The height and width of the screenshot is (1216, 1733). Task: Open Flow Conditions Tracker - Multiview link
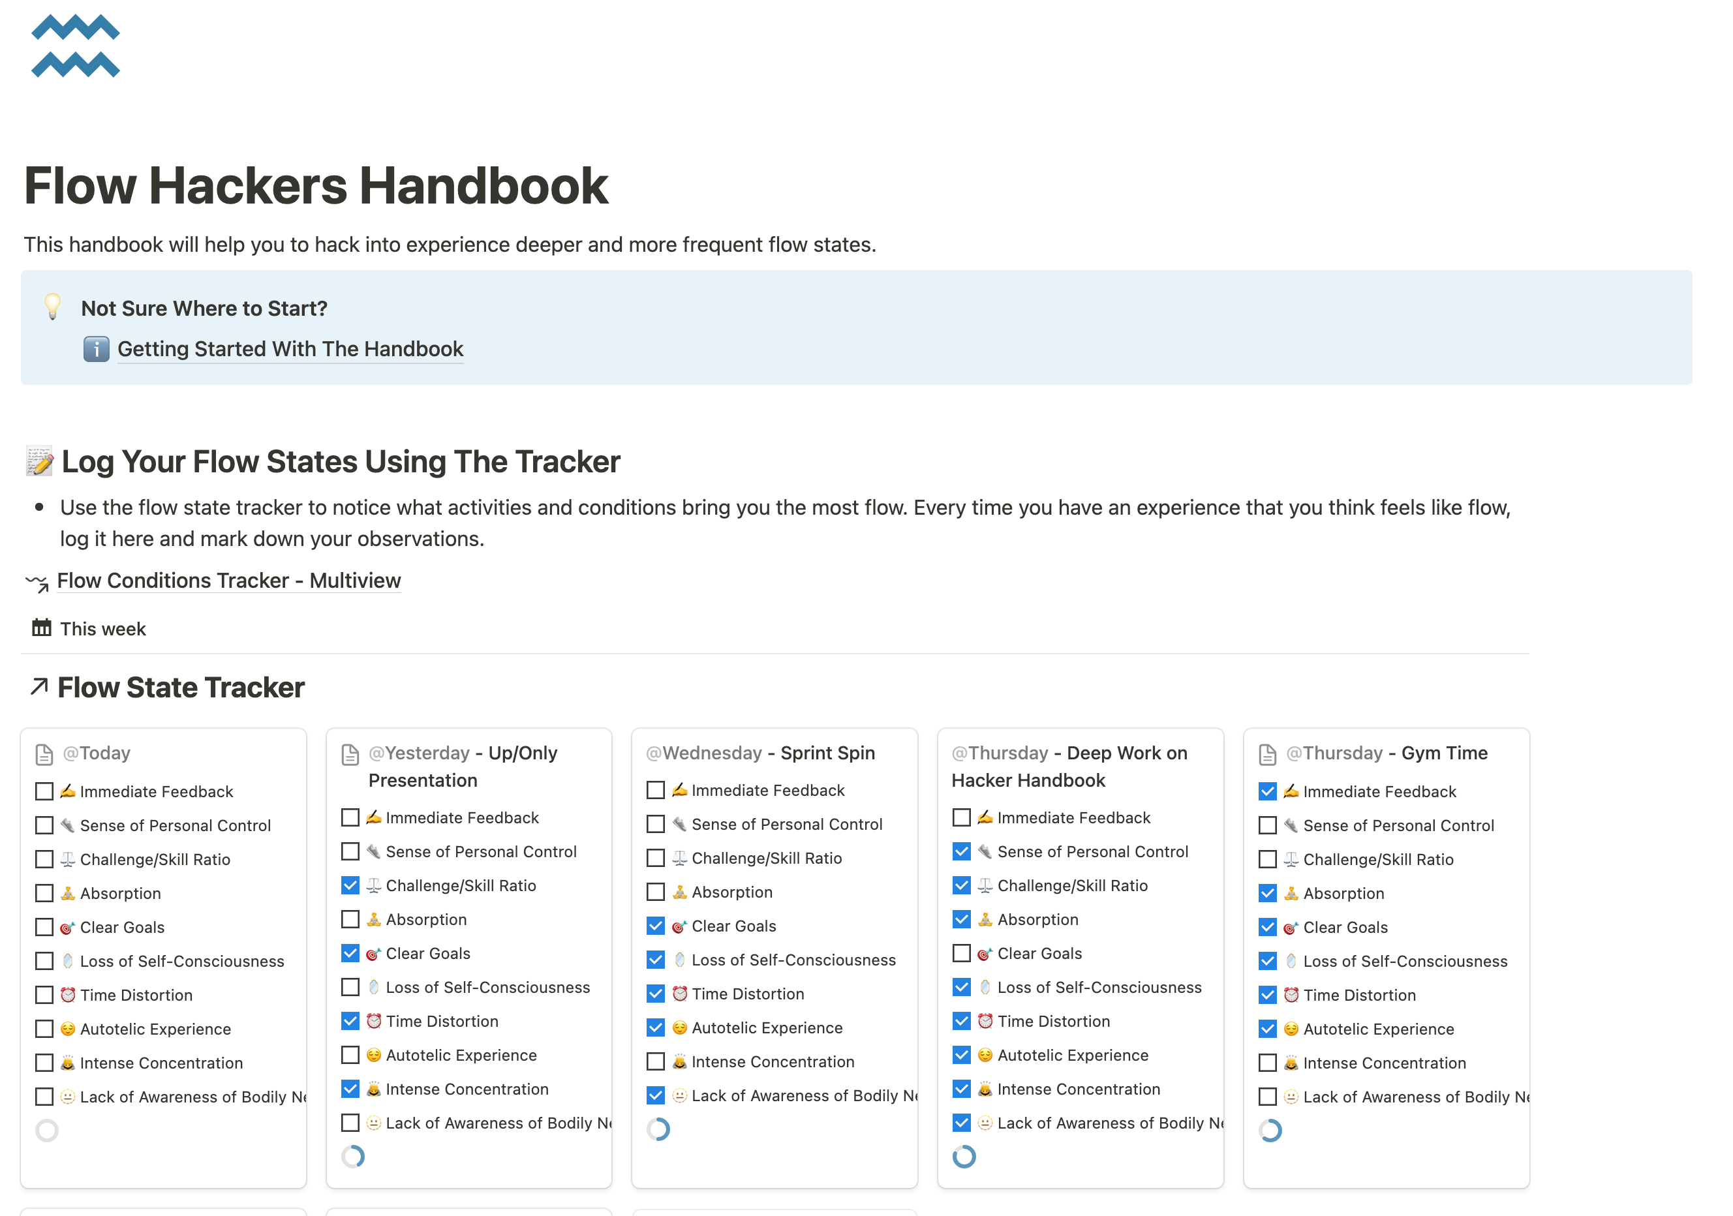point(229,581)
